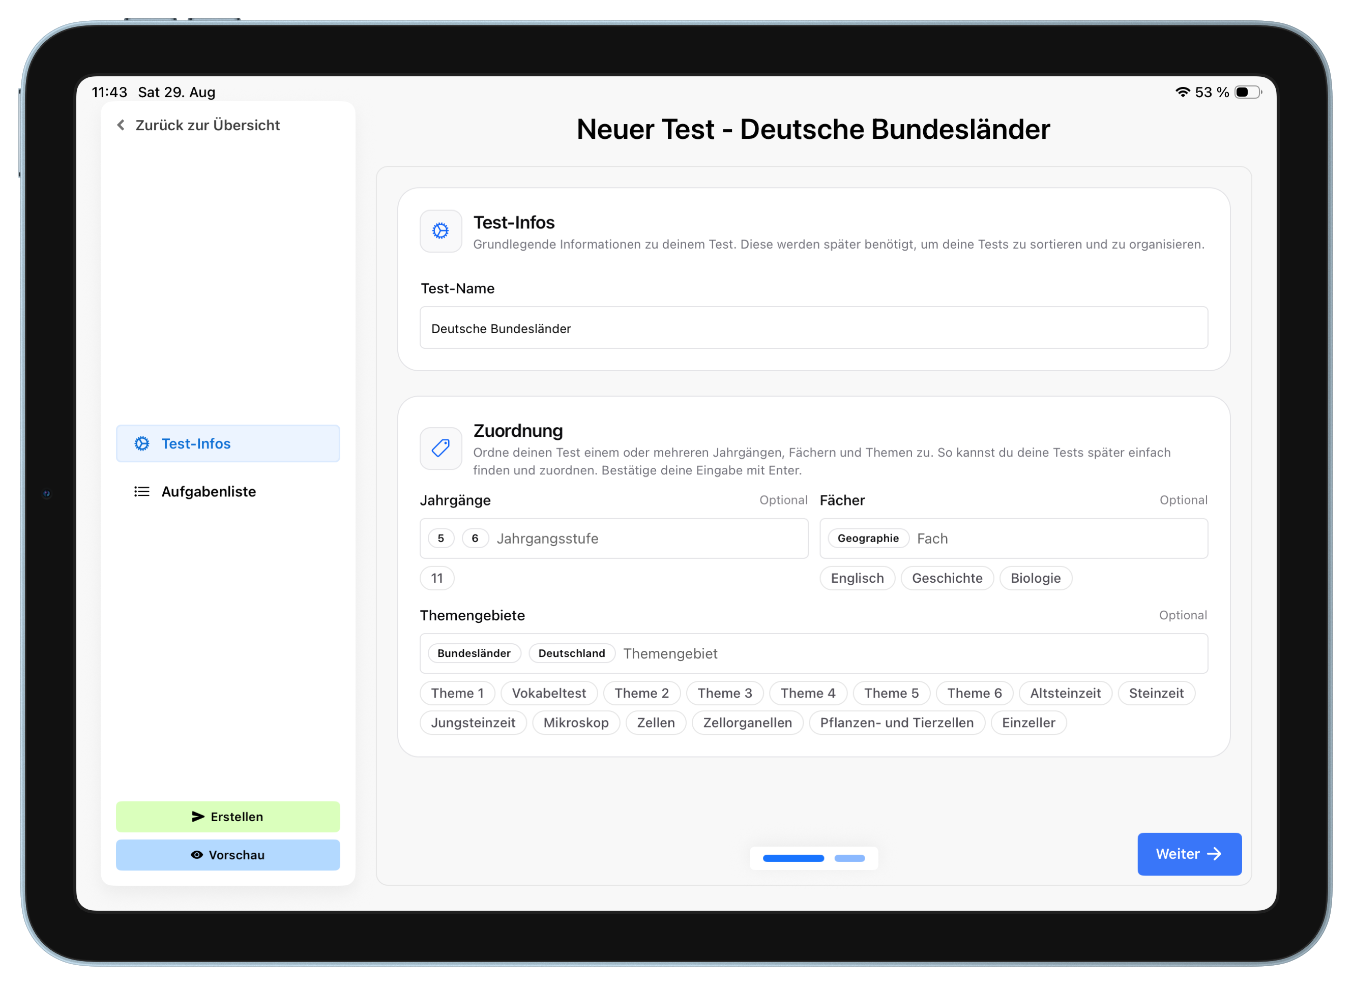Select the Zellen topic chip

656,723
